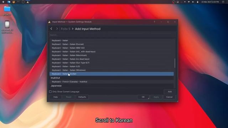Click the OBS tray icon near the clock
This screenshot has height=128, width=228.
click(x=174, y=2)
